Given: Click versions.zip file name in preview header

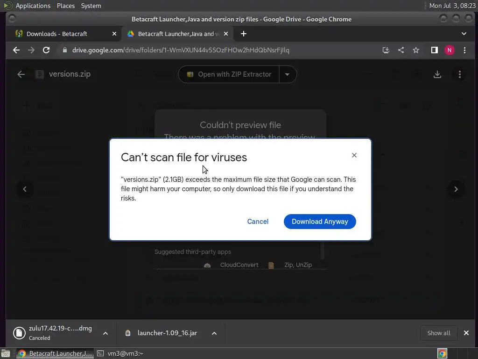Looking at the screenshot, I should pos(70,74).
